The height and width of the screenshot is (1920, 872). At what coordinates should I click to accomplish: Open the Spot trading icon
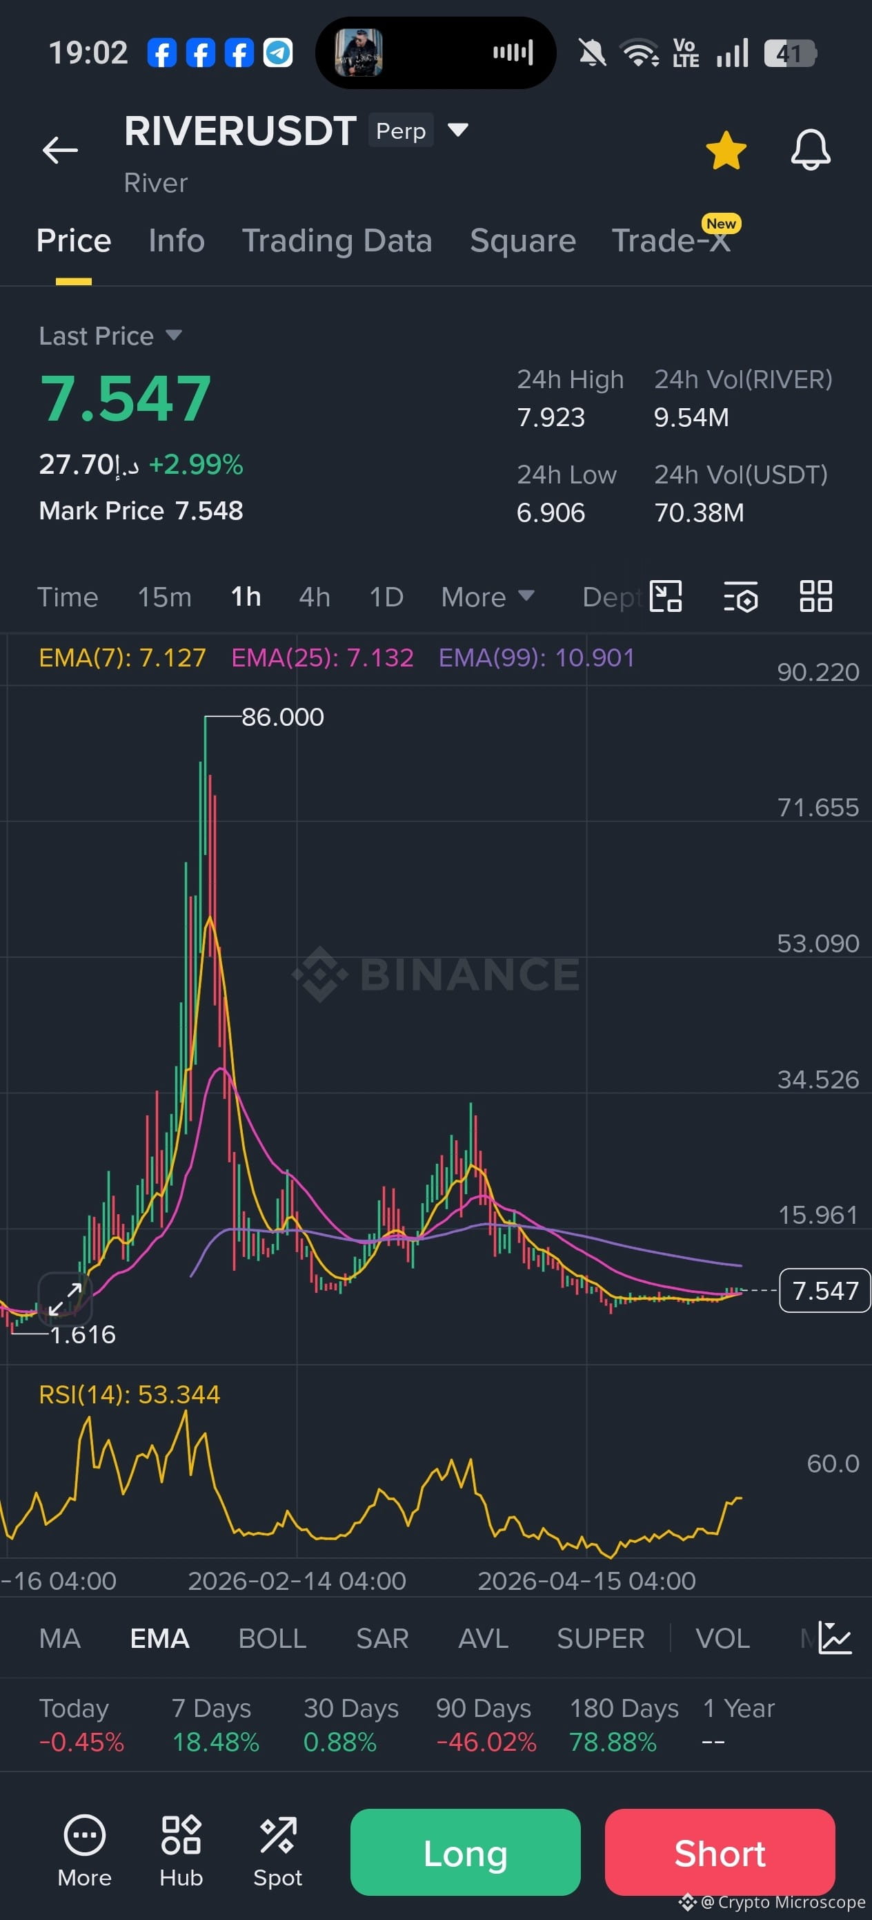click(x=278, y=1851)
